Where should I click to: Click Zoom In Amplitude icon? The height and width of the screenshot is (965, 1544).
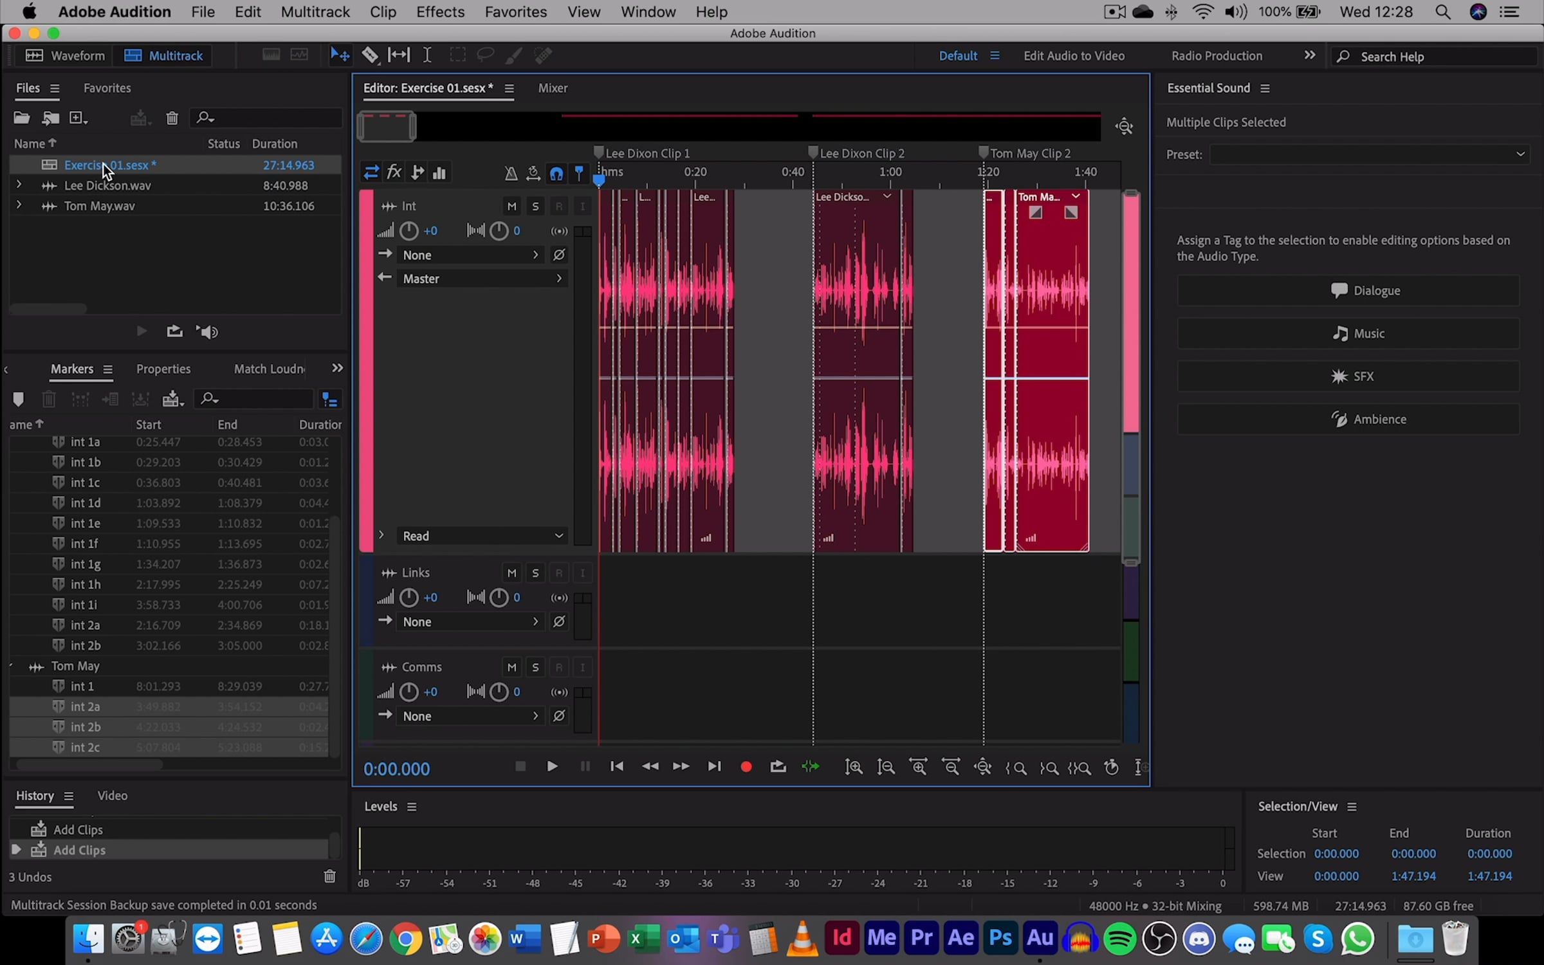click(854, 767)
